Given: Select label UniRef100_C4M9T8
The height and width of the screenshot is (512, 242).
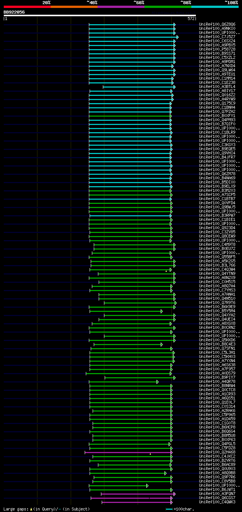Looking at the screenshot, I should (x=217, y=245).
